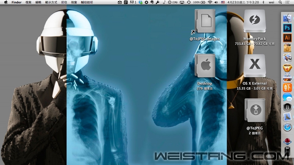Open the 輔助說明 menu
The width and height of the screenshot is (294, 165).
tap(87, 2)
